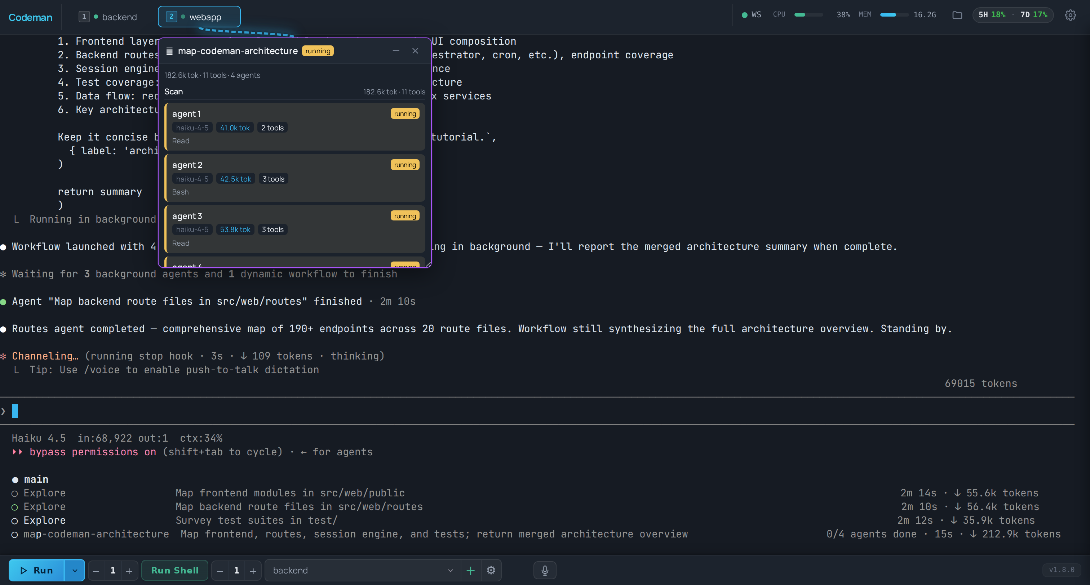Add new session with green plus icon
Screen dimensions: 1090x585
(470, 570)
